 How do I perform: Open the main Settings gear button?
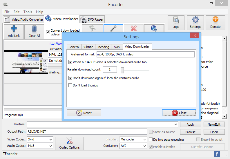click(195, 23)
